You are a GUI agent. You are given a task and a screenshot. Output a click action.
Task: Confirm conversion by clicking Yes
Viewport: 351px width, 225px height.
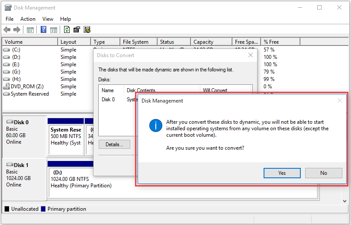[x=282, y=173]
